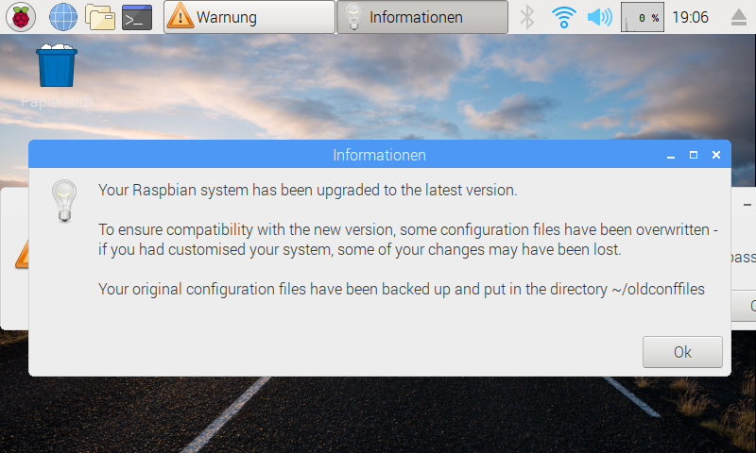Switch to the Warnung taskbar window

pos(249,17)
